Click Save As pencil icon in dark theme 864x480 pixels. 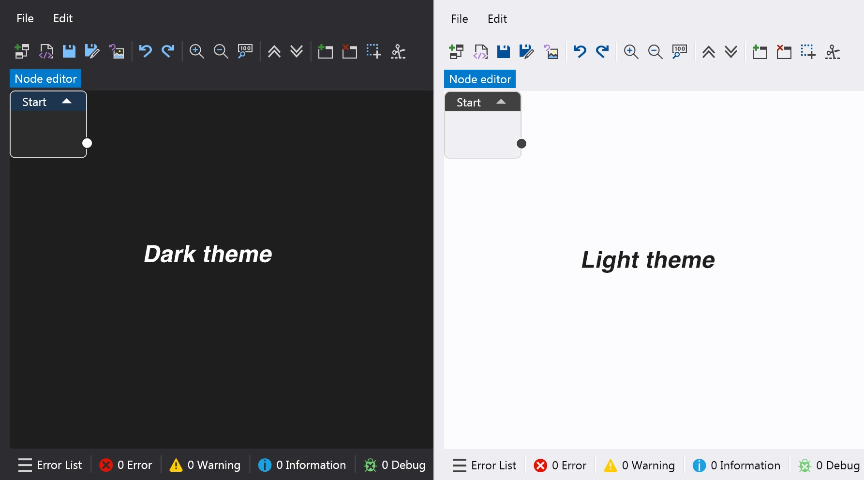(92, 51)
